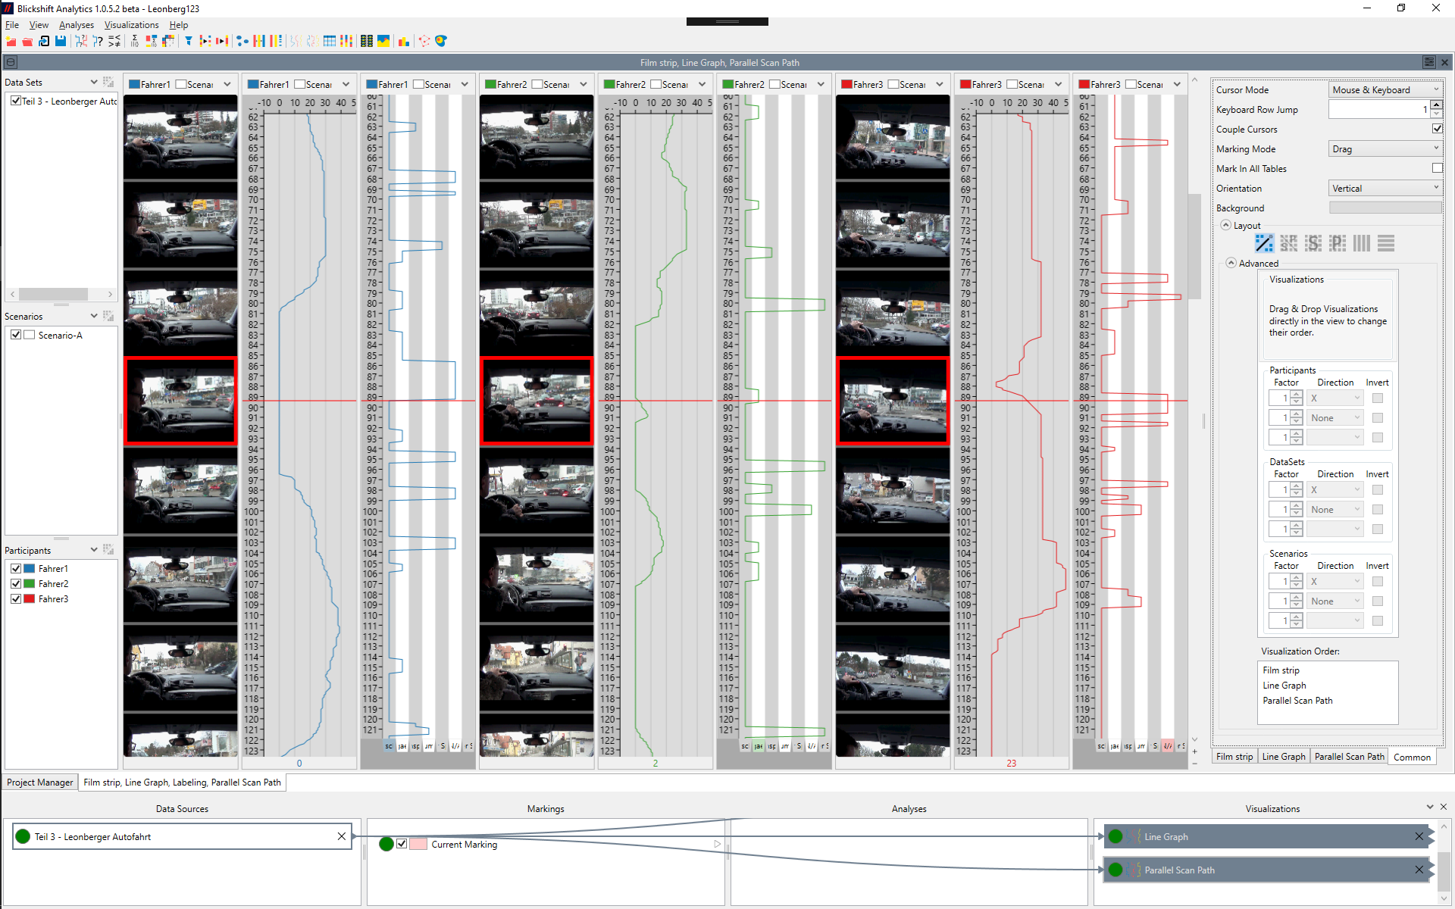Viewport: 1455px width, 909px height.
Task: Click the Current Marking pink color swatch
Action: 418,844
